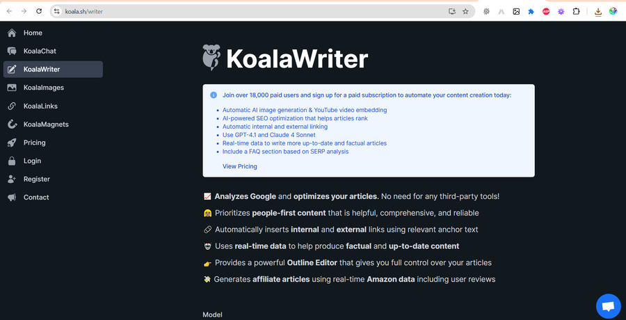The width and height of the screenshot is (626, 320).
Task: Go back with browser back arrow
Action: click(x=9, y=11)
